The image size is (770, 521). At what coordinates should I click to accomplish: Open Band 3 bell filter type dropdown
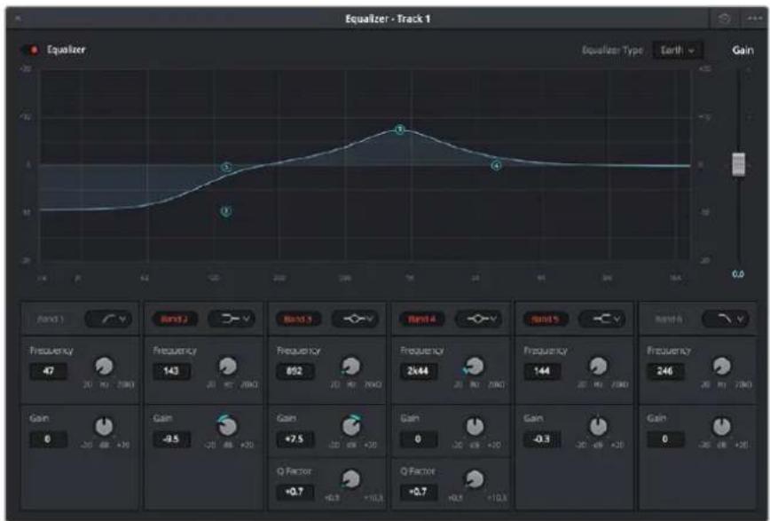[x=356, y=319]
